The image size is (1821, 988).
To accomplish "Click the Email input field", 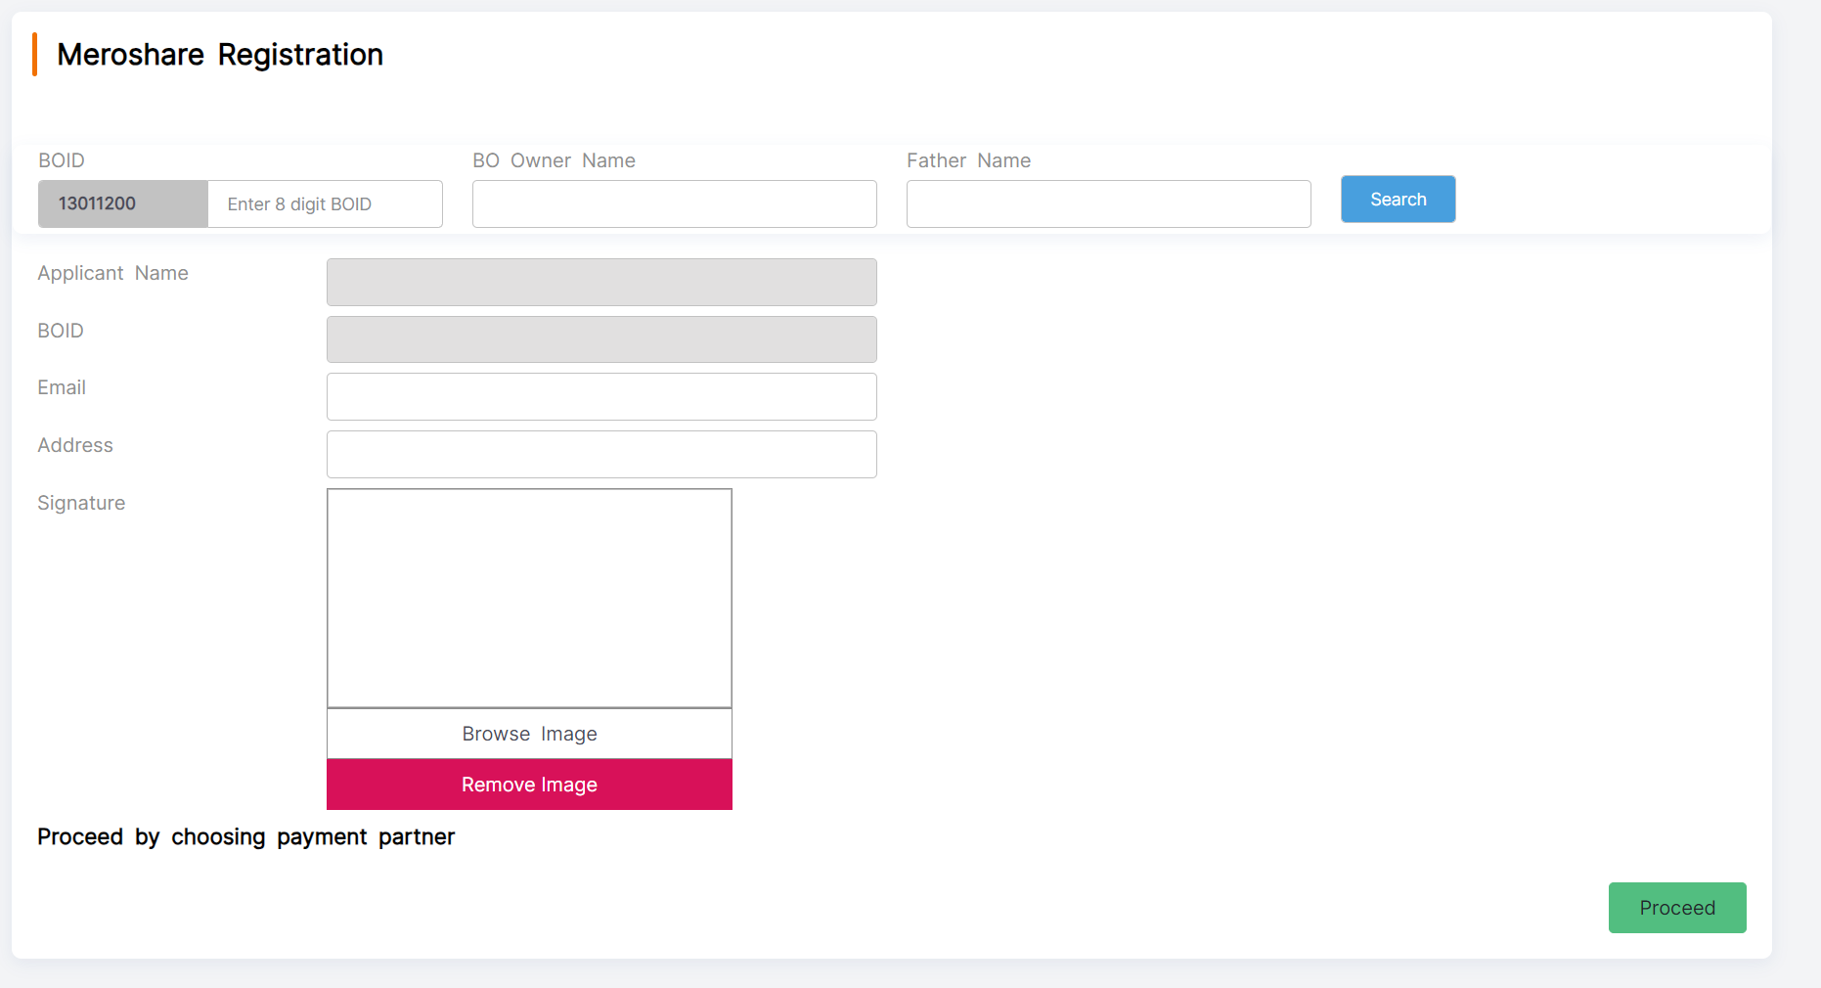I will 601,397.
